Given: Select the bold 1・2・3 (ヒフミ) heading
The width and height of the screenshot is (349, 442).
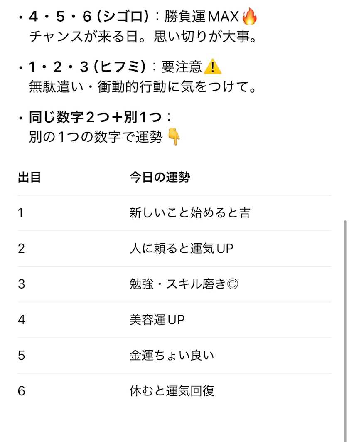Looking at the screenshot, I should tap(88, 67).
